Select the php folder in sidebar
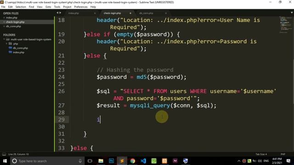This screenshot has width=294, height=165. coord(16,44)
